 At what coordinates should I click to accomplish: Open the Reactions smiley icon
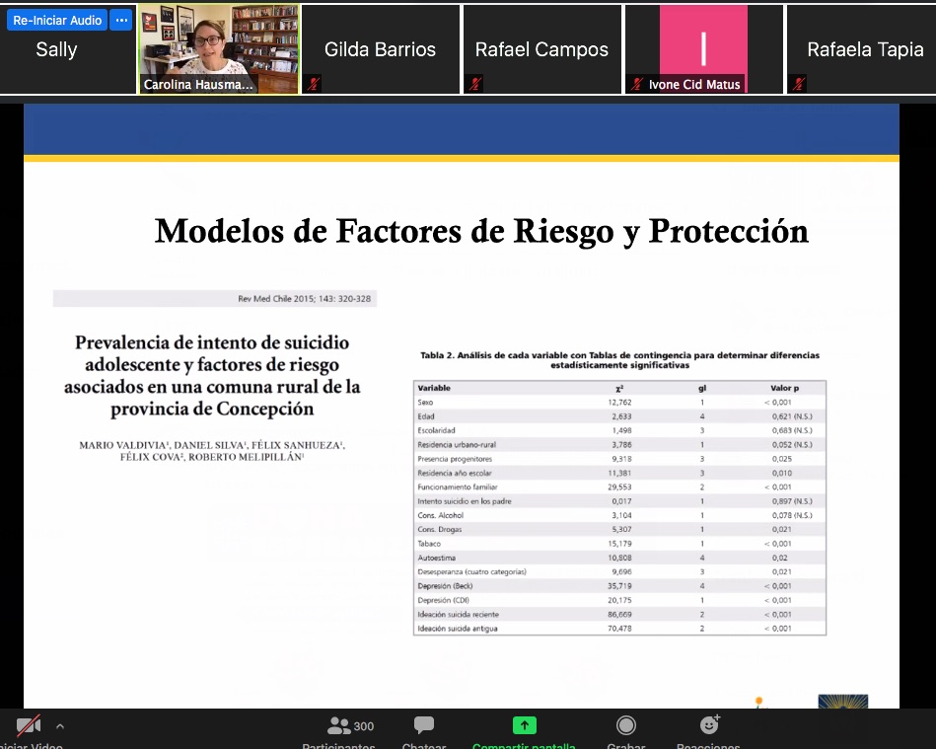(708, 725)
